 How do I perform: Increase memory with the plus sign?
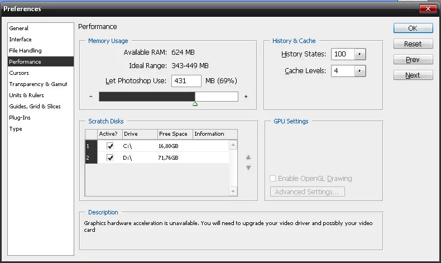[x=246, y=96]
